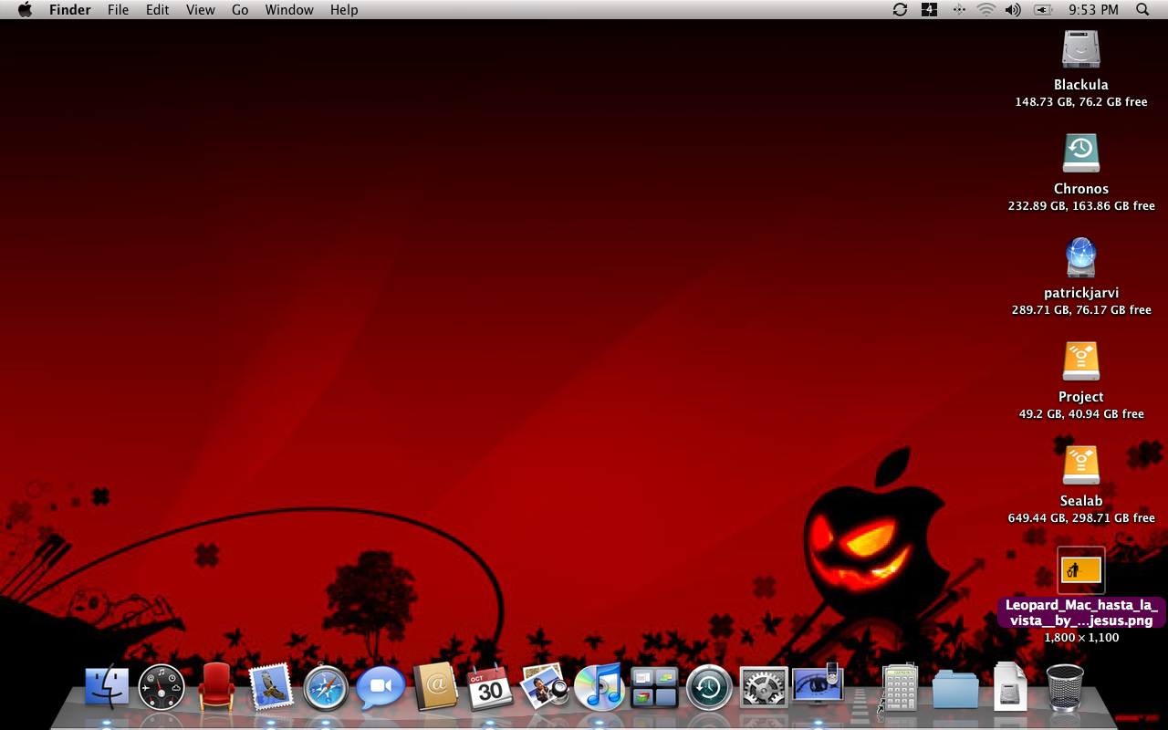Open the Edit menu
This screenshot has width=1168, height=730.
click(158, 10)
